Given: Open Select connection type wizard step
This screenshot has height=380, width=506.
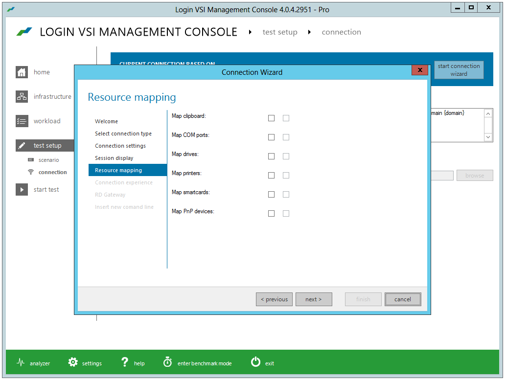Looking at the screenshot, I should (x=123, y=134).
